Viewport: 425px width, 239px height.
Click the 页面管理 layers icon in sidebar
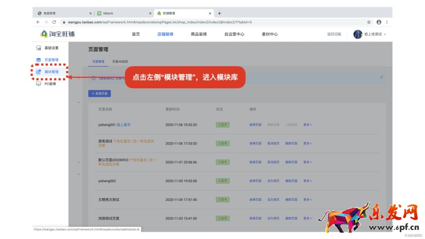tap(38, 60)
